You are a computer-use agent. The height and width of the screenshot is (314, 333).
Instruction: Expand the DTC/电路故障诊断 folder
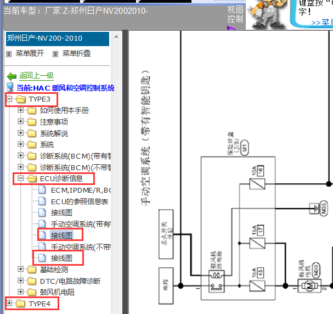click(x=21, y=281)
